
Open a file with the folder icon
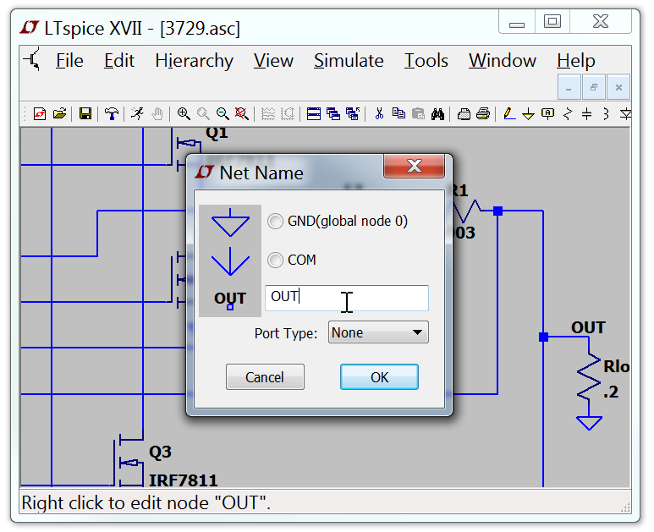[59, 113]
